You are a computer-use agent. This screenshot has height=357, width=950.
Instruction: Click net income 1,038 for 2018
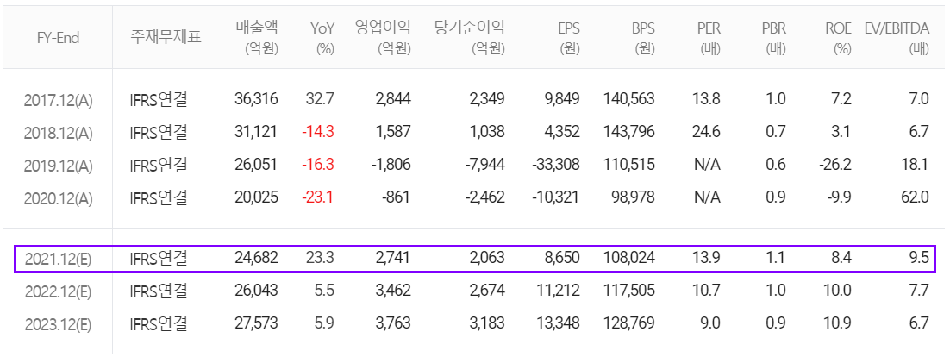[x=488, y=132]
